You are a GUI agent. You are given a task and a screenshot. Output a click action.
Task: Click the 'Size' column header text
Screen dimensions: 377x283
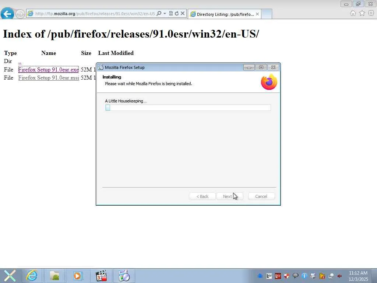(86, 53)
